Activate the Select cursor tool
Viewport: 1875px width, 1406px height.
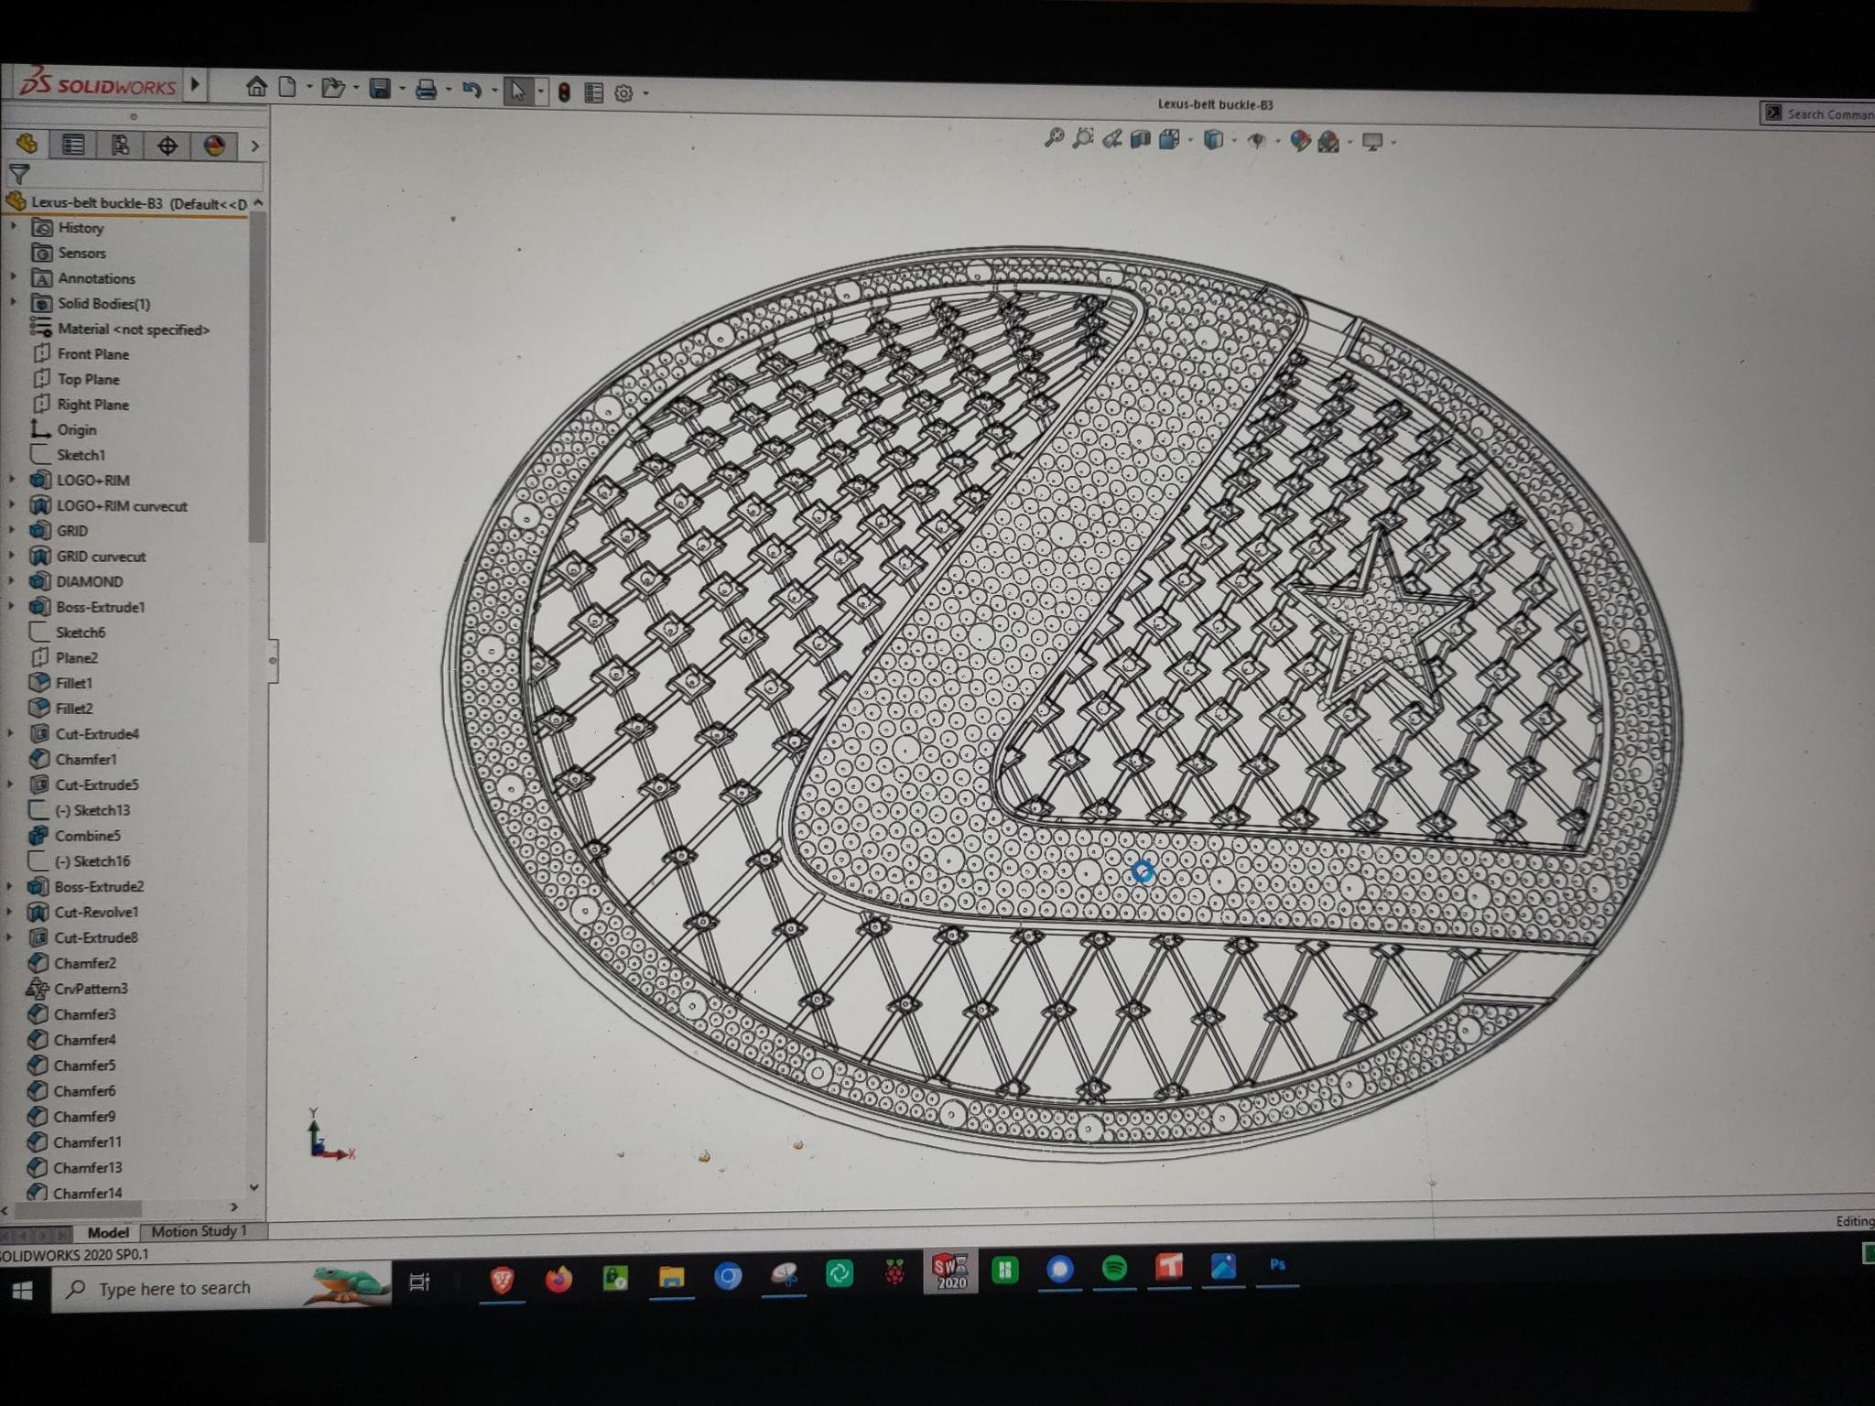[518, 92]
